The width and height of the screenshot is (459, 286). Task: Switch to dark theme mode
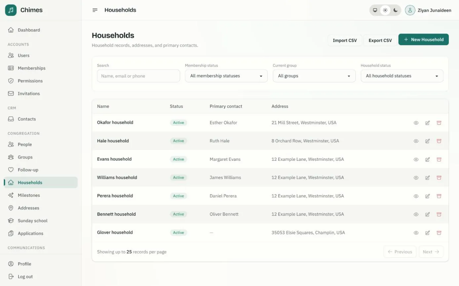(396, 10)
